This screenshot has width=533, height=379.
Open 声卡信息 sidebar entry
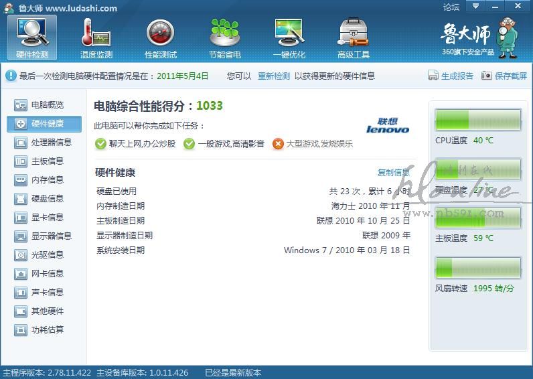coord(44,292)
